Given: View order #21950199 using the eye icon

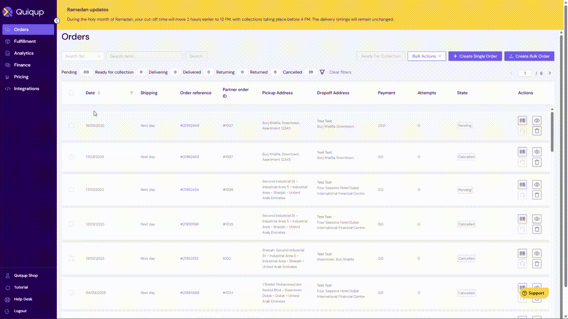Looking at the screenshot, I should [537, 219].
